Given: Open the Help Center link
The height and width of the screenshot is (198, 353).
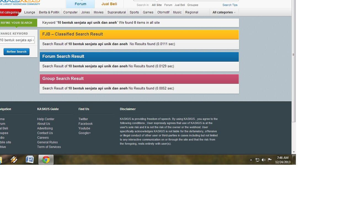Looking at the screenshot, I should pyautogui.click(x=46, y=119).
